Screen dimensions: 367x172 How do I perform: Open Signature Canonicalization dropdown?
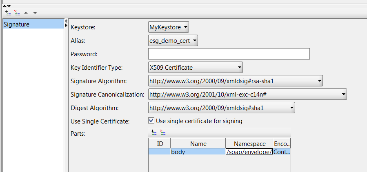click(247, 95)
